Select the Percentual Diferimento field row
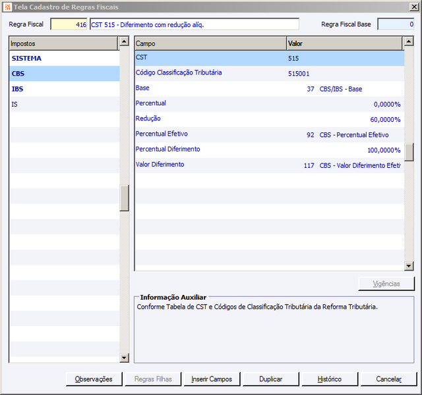This screenshot has height=395, width=422. [x=270, y=150]
